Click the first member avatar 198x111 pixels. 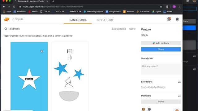point(143,109)
